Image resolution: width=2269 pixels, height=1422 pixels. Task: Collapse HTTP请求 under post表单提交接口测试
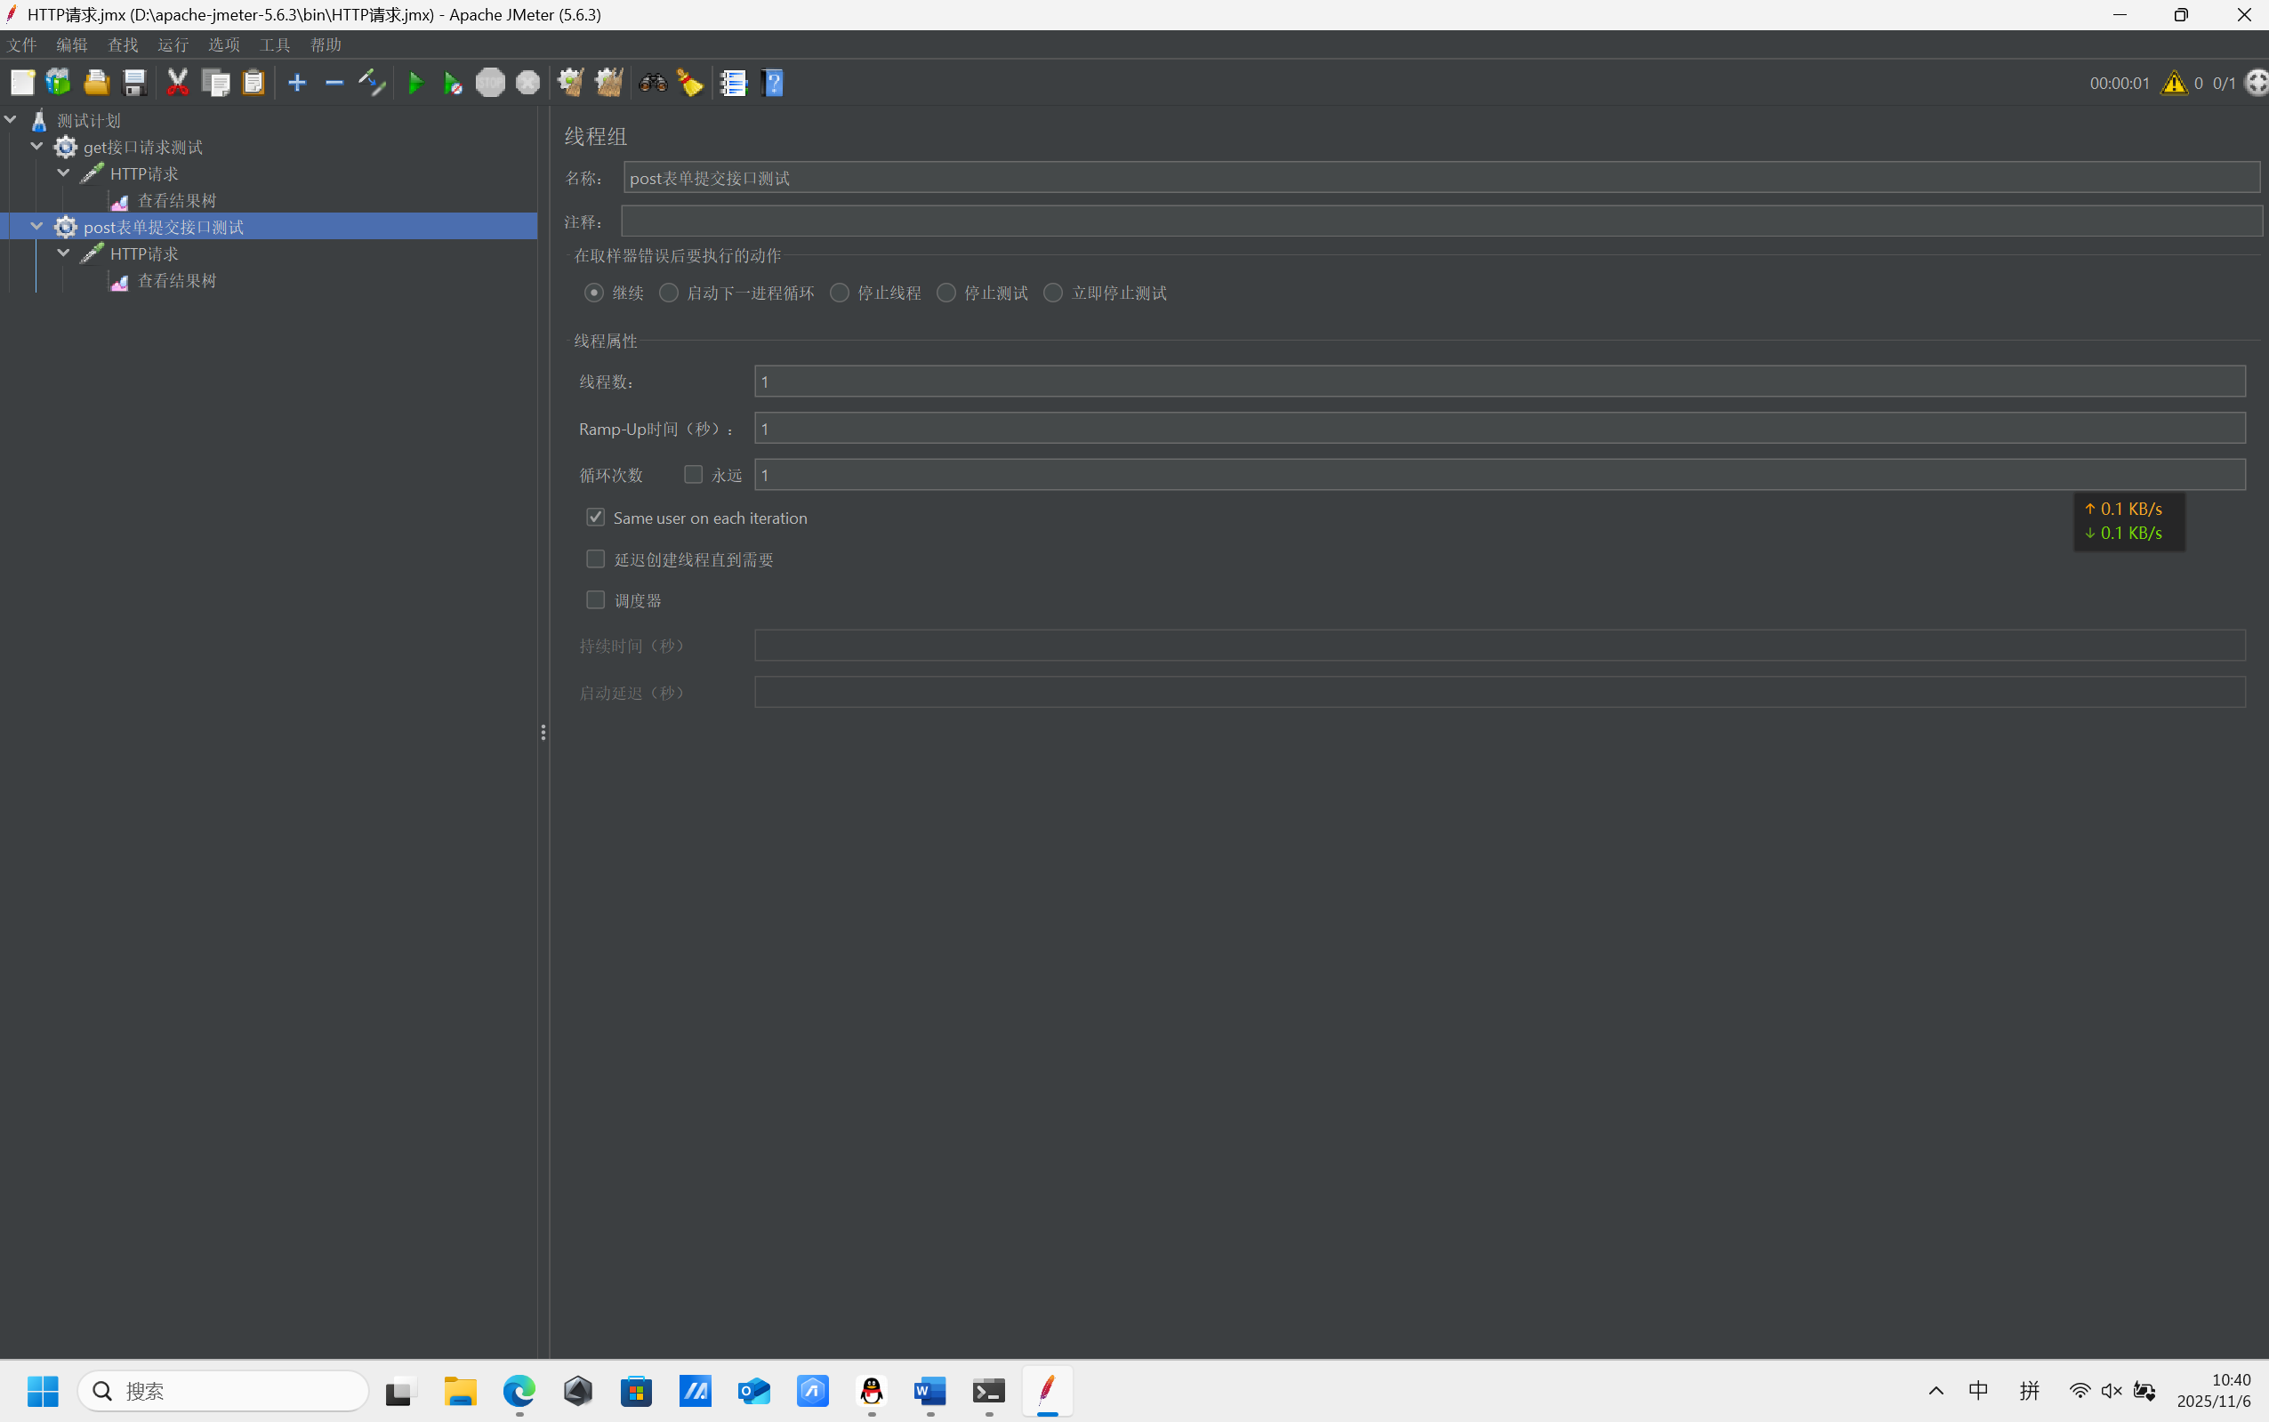[x=63, y=253]
